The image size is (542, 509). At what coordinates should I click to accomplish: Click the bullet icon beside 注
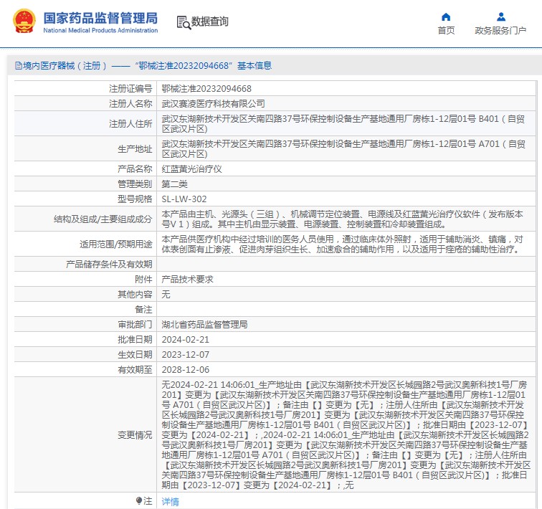[139, 500]
